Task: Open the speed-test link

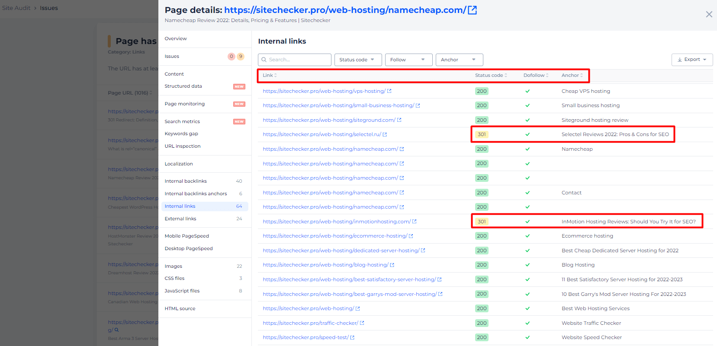Action: pos(305,337)
